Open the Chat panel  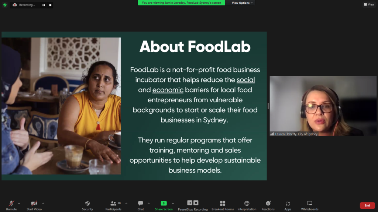(x=141, y=205)
